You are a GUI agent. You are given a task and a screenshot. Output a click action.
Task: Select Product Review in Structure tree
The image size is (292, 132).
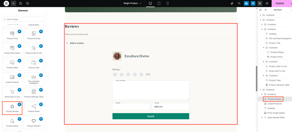tap(275, 99)
